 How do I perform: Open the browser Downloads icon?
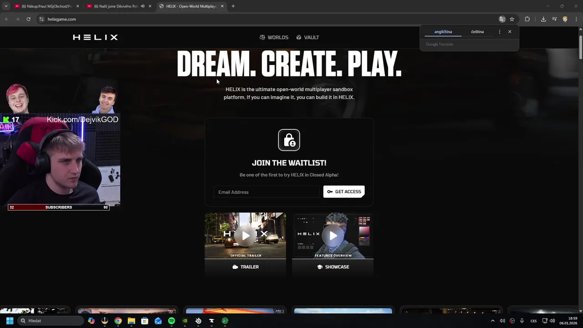[x=543, y=19]
